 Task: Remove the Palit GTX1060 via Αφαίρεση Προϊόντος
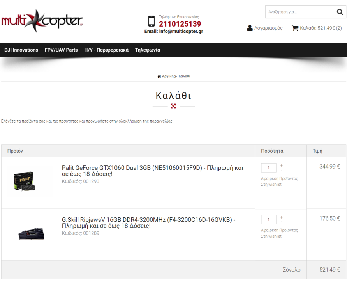click(279, 178)
